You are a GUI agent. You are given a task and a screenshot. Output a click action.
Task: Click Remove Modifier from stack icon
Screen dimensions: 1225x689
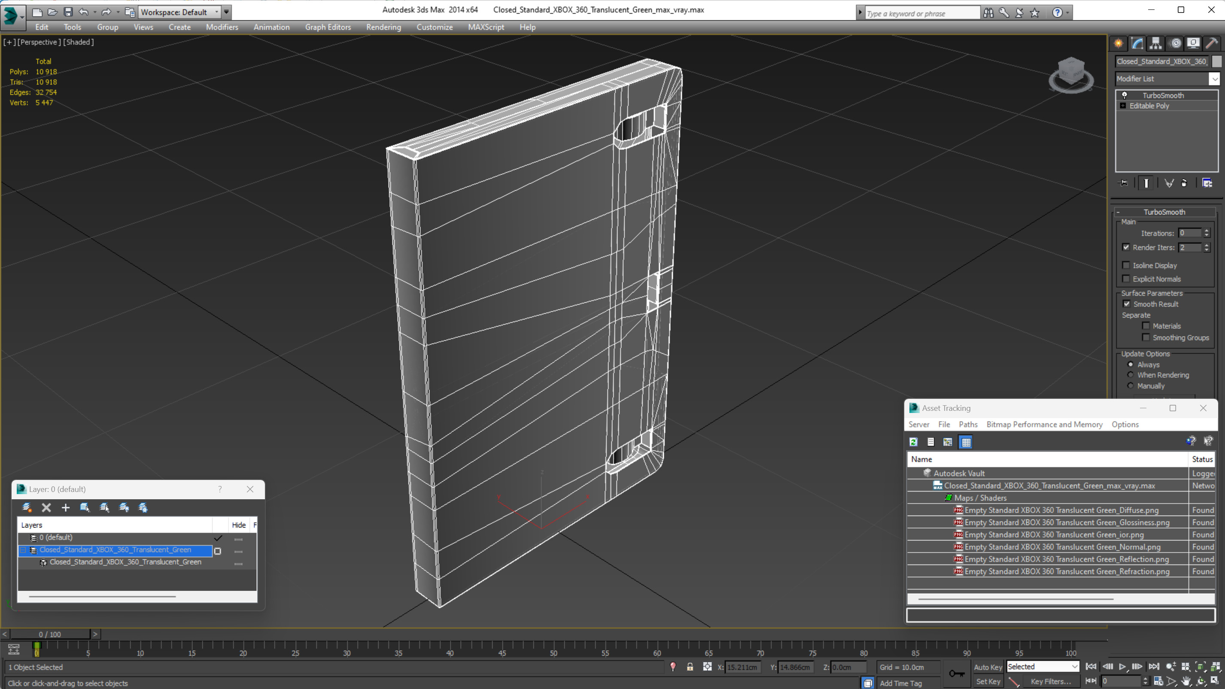point(1184,183)
